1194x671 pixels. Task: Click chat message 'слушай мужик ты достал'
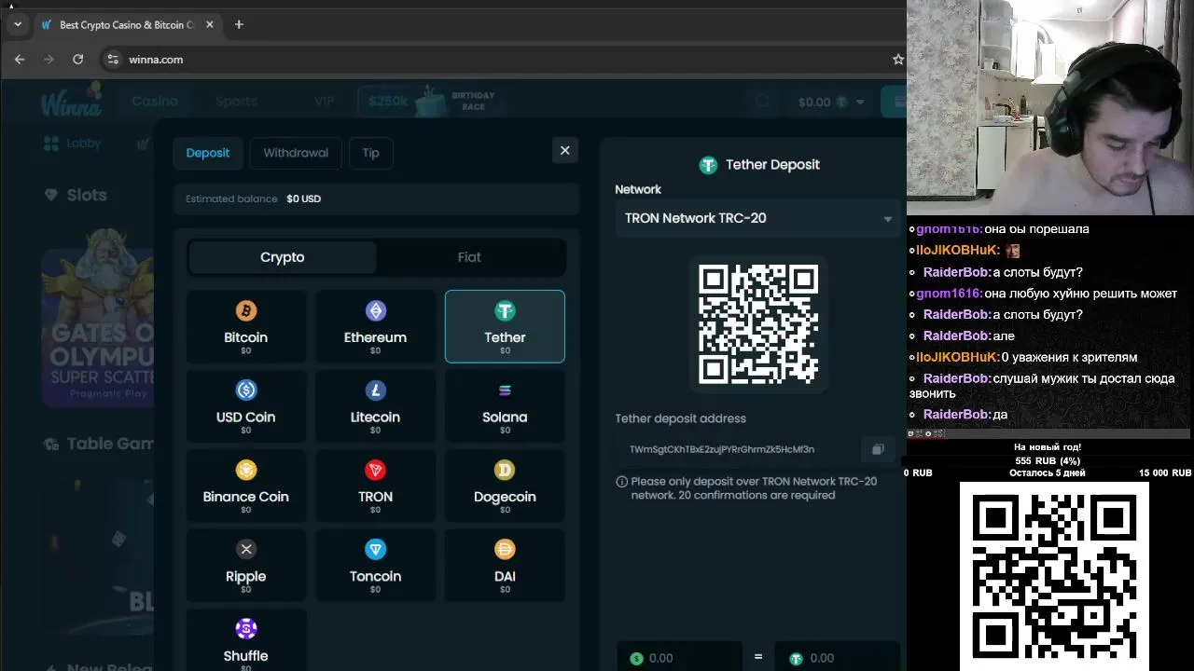pyautogui.click(x=1042, y=386)
